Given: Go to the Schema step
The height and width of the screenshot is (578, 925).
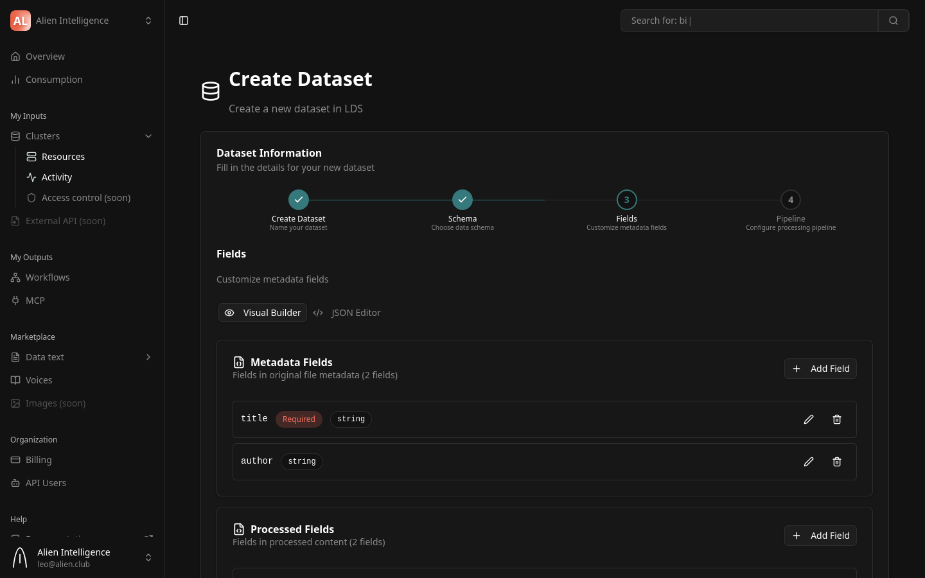Looking at the screenshot, I should (463, 200).
